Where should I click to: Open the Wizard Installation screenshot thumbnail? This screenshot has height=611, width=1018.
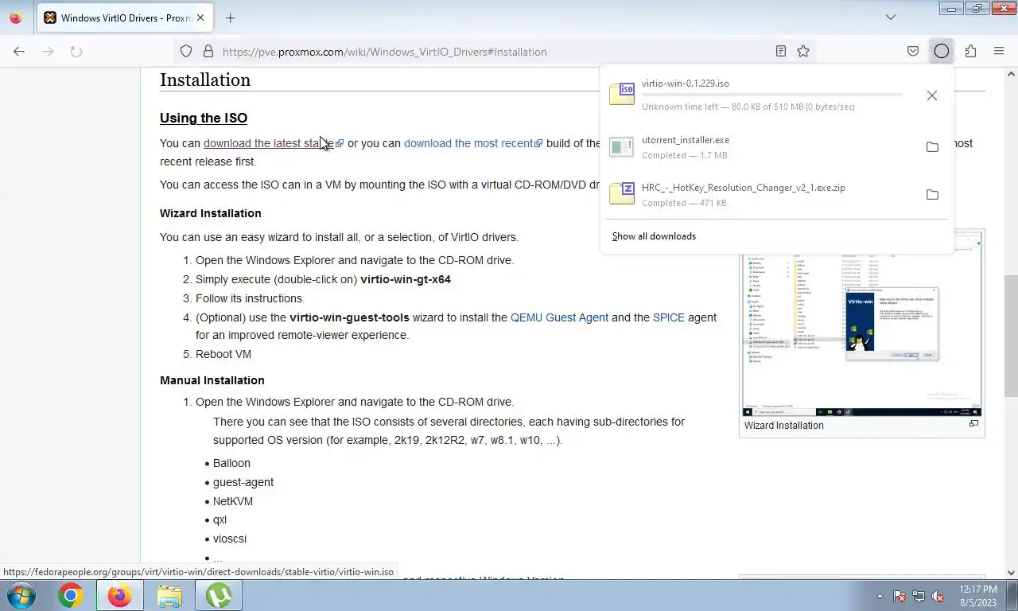coord(862,325)
